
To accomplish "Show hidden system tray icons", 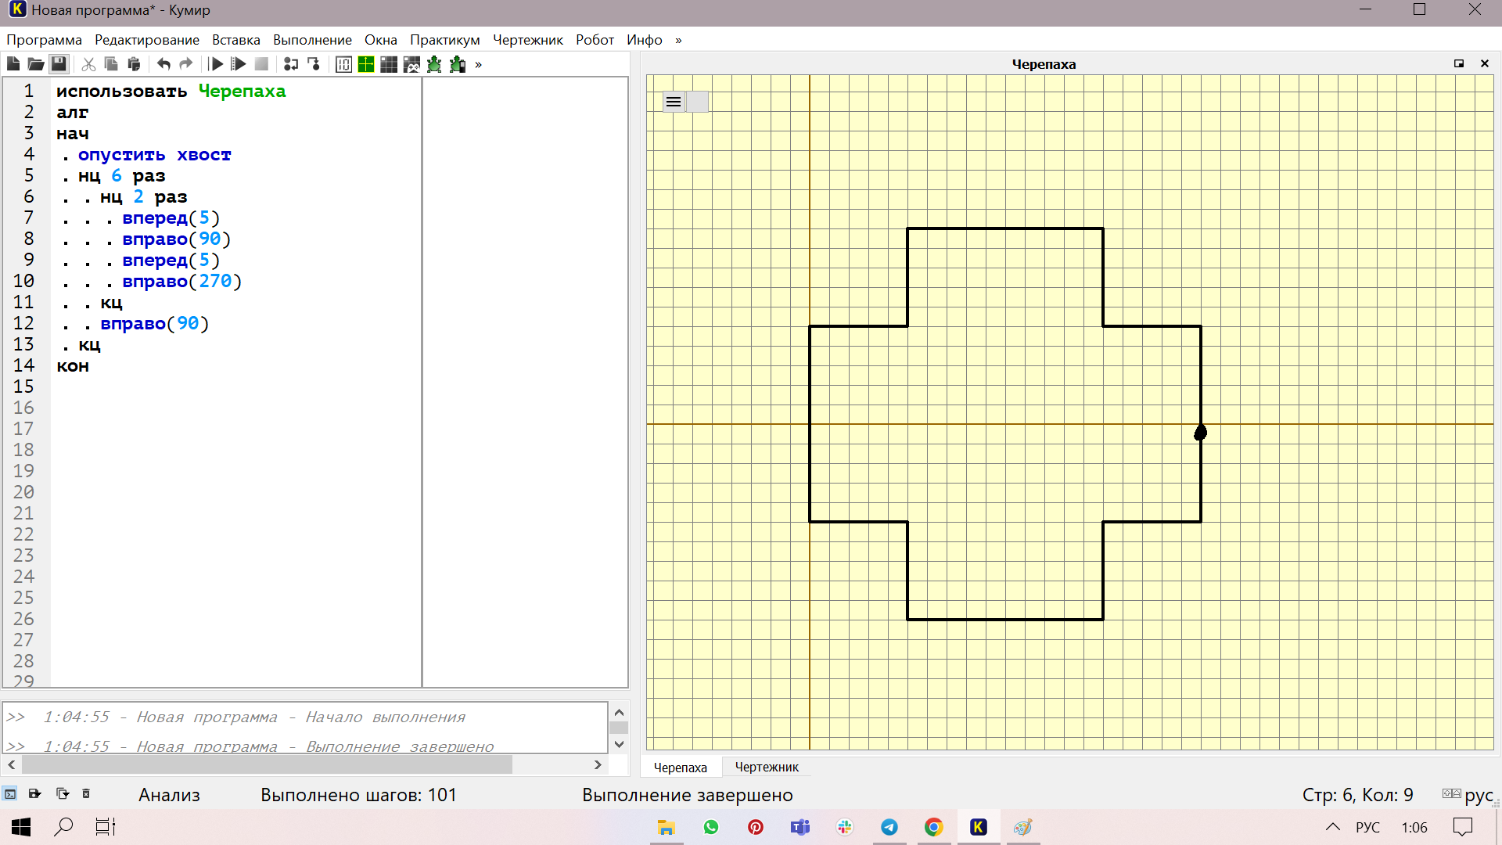I will pos(1332,827).
